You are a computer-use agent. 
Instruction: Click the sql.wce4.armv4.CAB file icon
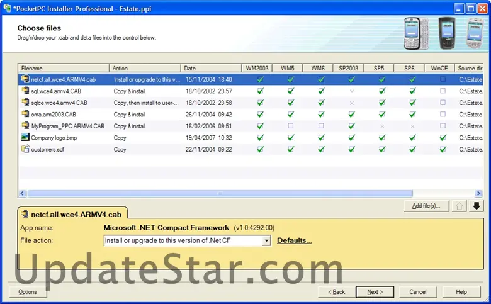(x=25, y=91)
